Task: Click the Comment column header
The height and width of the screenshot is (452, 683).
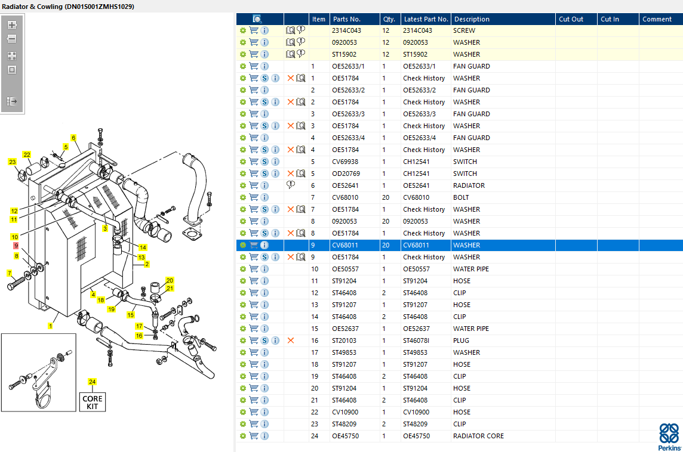Action: click(661, 19)
